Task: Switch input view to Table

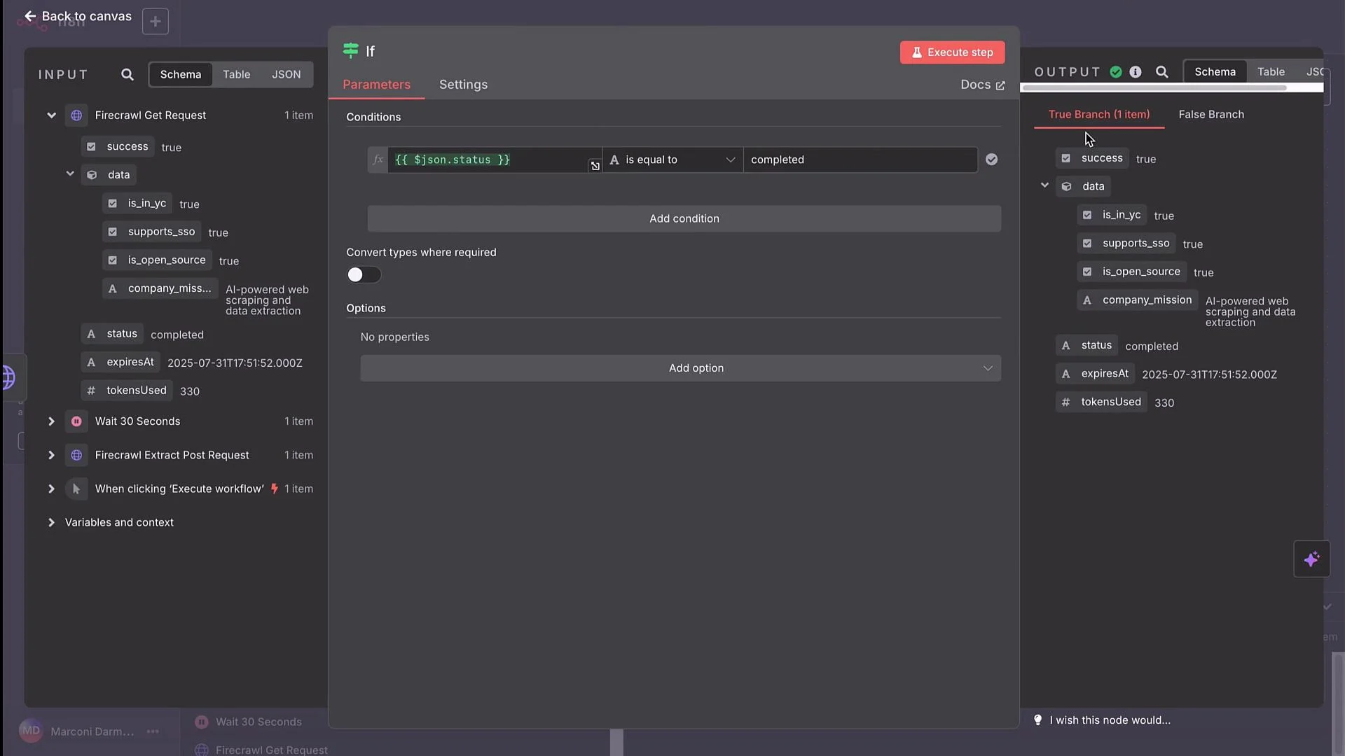Action: click(x=236, y=74)
